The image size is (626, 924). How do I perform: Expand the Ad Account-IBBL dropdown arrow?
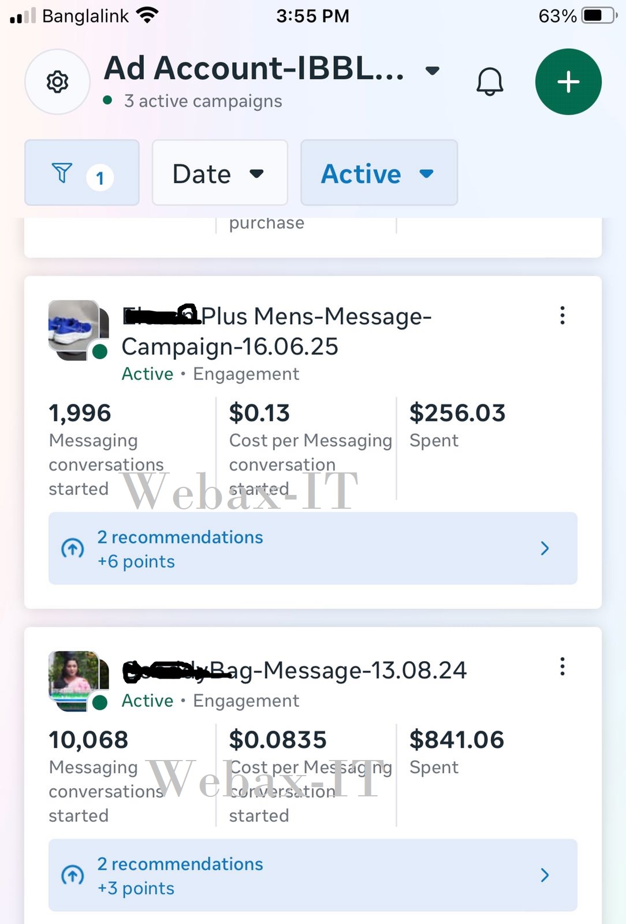pos(432,70)
